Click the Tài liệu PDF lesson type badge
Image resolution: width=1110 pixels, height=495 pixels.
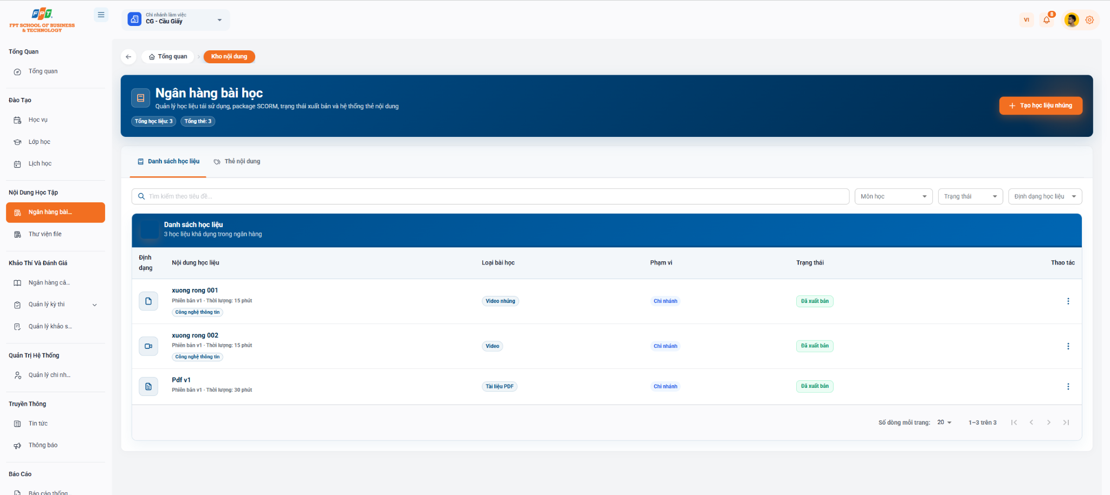[x=499, y=387]
